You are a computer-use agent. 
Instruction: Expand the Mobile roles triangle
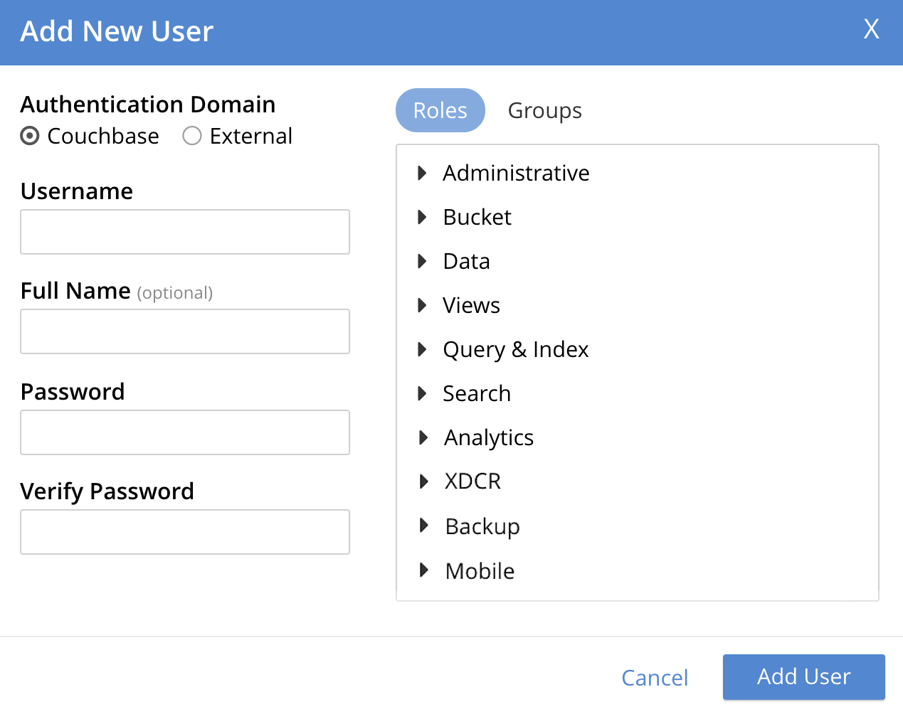424,570
